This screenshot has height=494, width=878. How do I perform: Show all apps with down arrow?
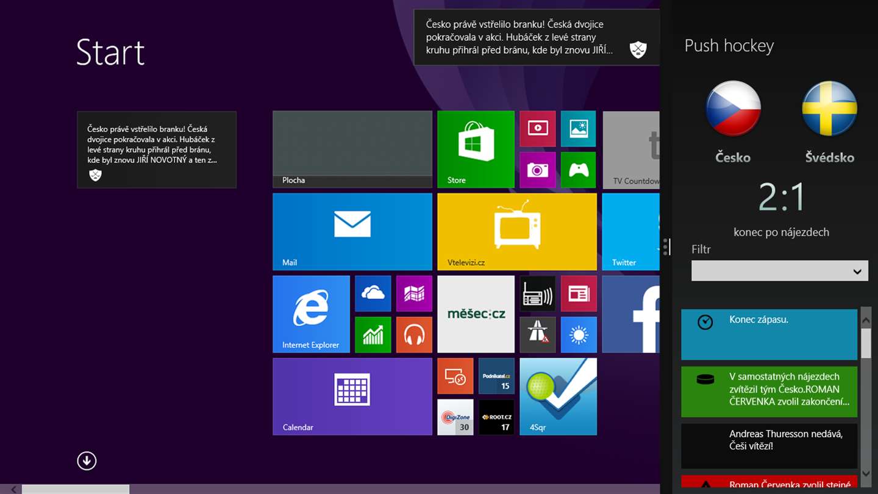pyautogui.click(x=87, y=460)
